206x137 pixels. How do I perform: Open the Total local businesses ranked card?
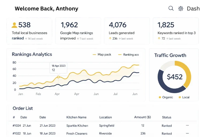[x=29, y=31]
